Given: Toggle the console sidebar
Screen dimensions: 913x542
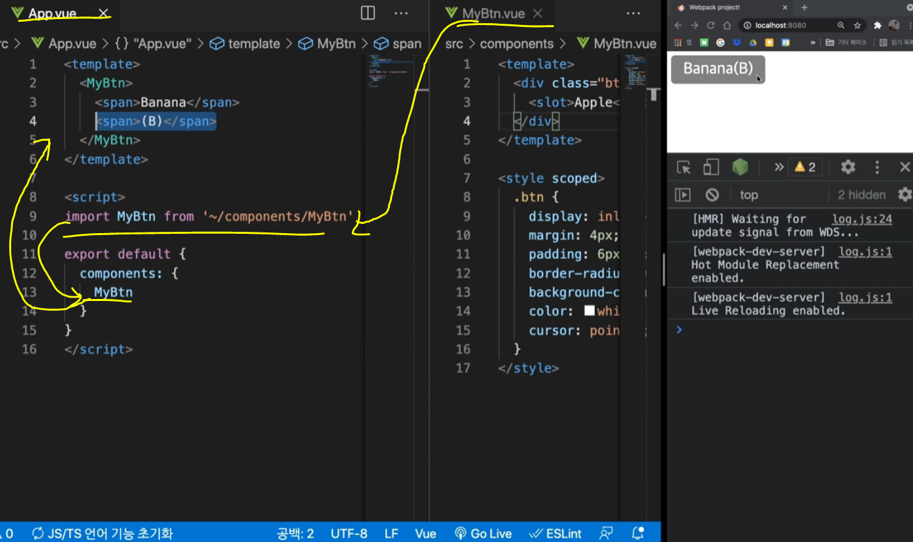Looking at the screenshot, I should pyautogui.click(x=683, y=195).
